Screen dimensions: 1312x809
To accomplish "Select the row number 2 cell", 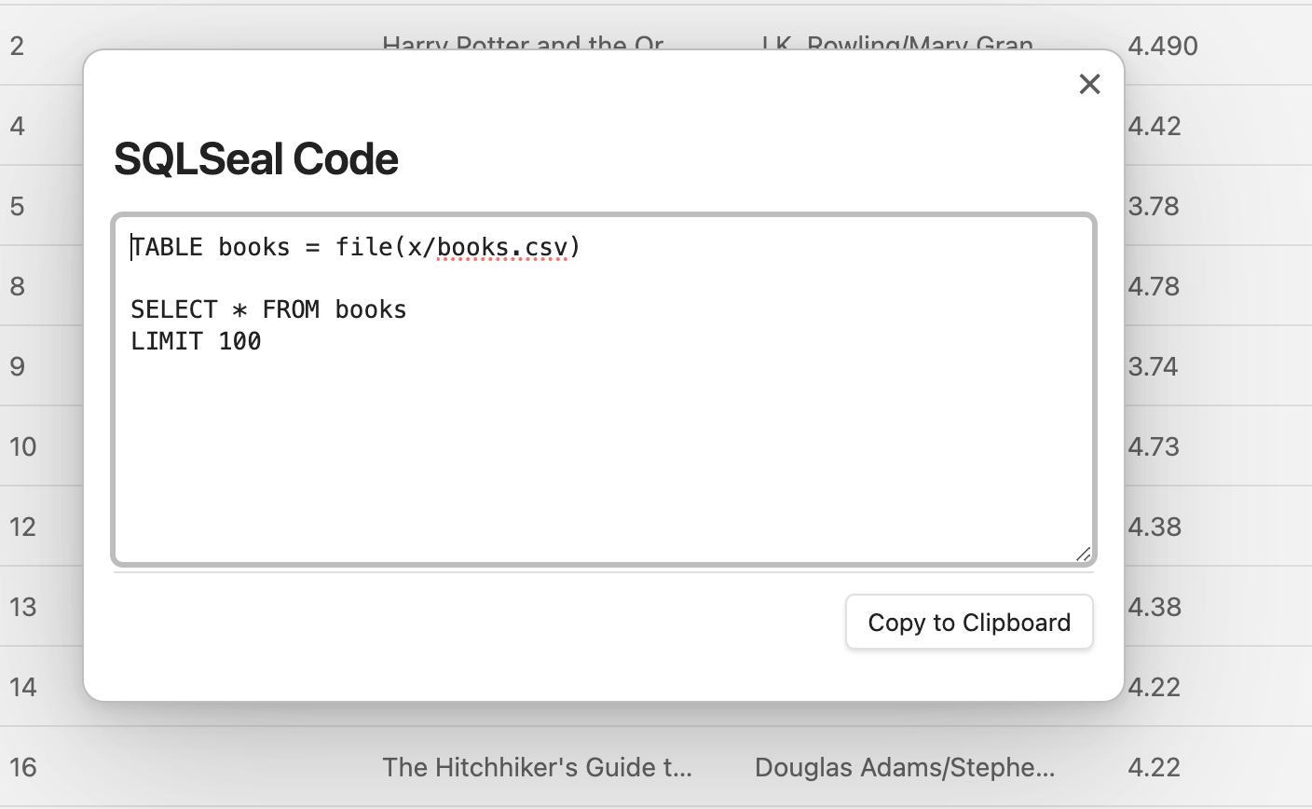I will click(17, 46).
